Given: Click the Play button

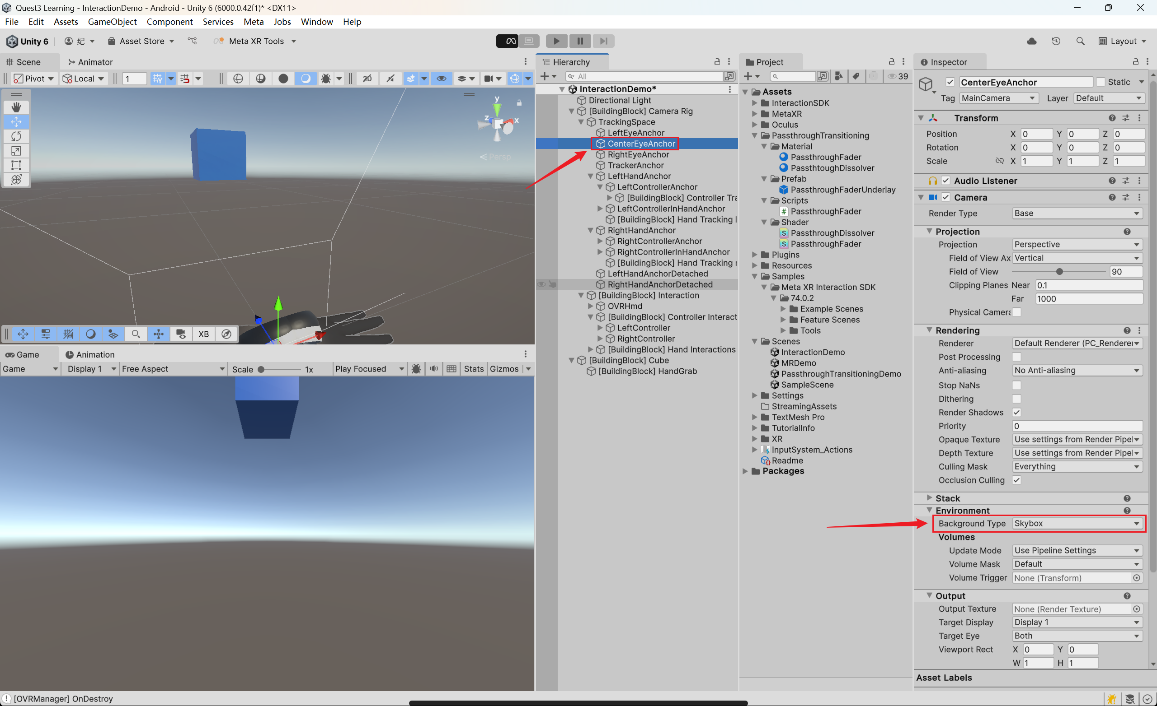Looking at the screenshot, I should tap(556, 41).
